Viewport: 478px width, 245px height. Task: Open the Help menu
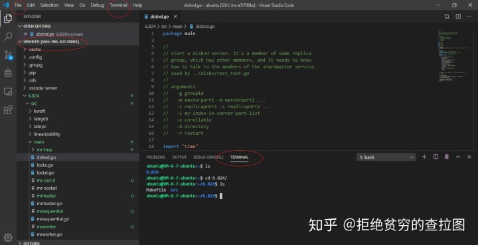pyautogui.click(x=137, y=5)
